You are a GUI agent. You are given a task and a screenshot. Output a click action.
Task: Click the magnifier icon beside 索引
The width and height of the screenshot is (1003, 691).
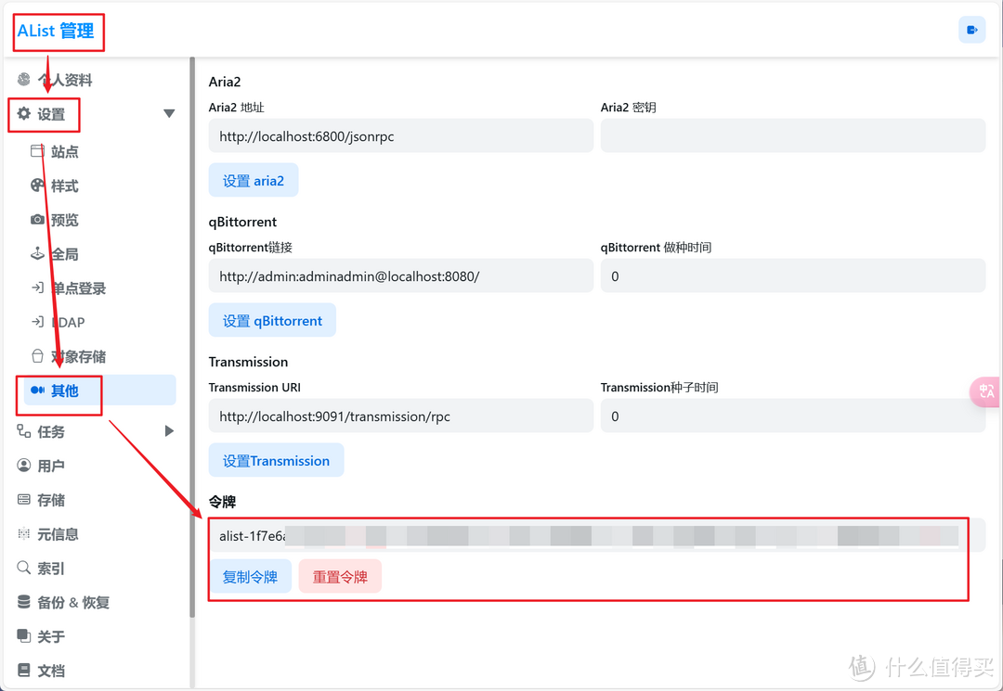(24, 568)
